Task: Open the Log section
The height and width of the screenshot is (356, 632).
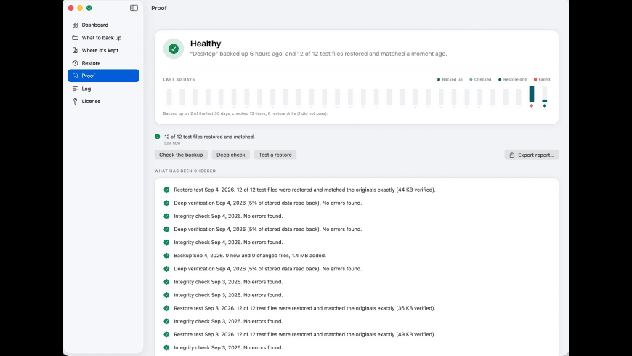Action: [x=103, y=89]
